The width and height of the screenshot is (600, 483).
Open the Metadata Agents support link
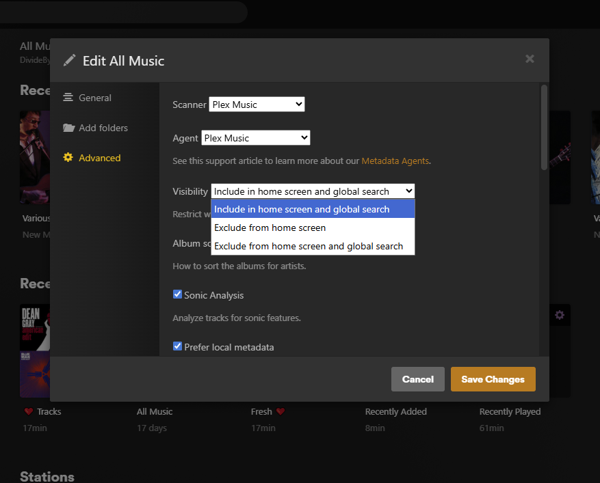point(395,161)
